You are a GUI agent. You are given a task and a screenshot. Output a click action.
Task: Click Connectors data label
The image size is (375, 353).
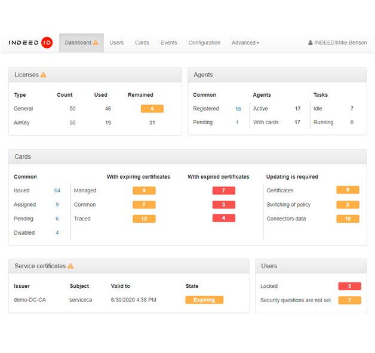(286, 219)
